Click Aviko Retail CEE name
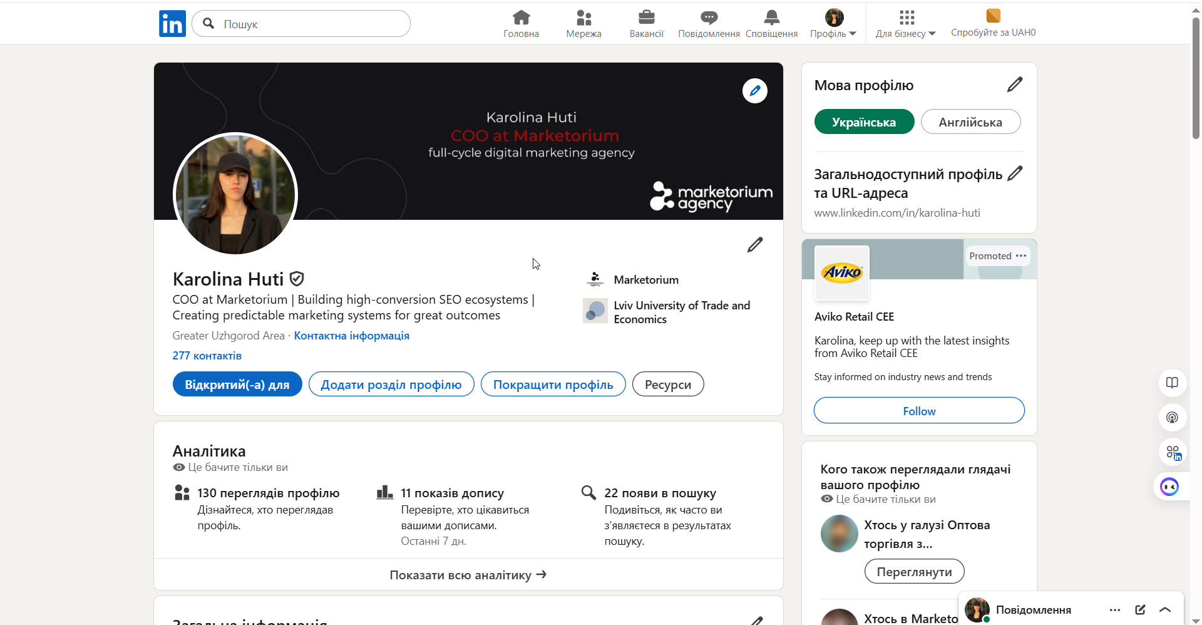1202x625 pixels. click(854, 317)
